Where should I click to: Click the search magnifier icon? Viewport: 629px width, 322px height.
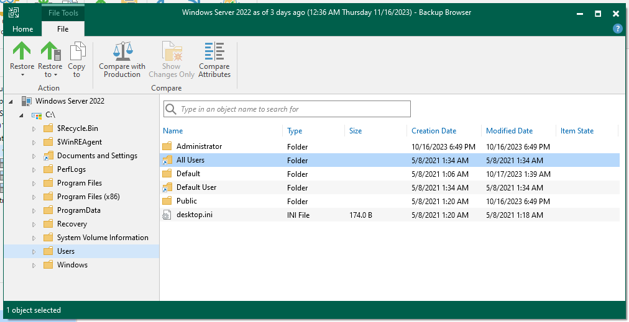pyautogui.click(x=171, y=109)
